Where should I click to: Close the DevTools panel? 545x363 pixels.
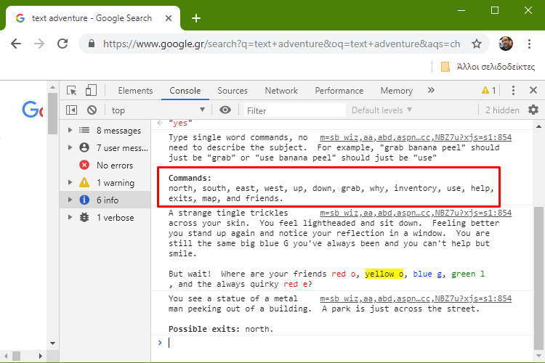533,90
